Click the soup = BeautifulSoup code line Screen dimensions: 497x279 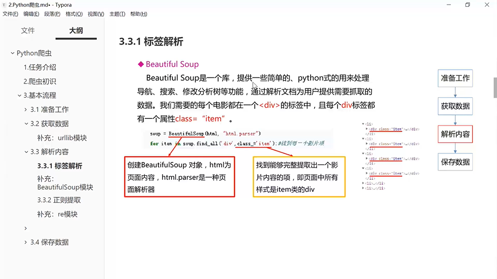pyautogui.click(x=206, y=133)
